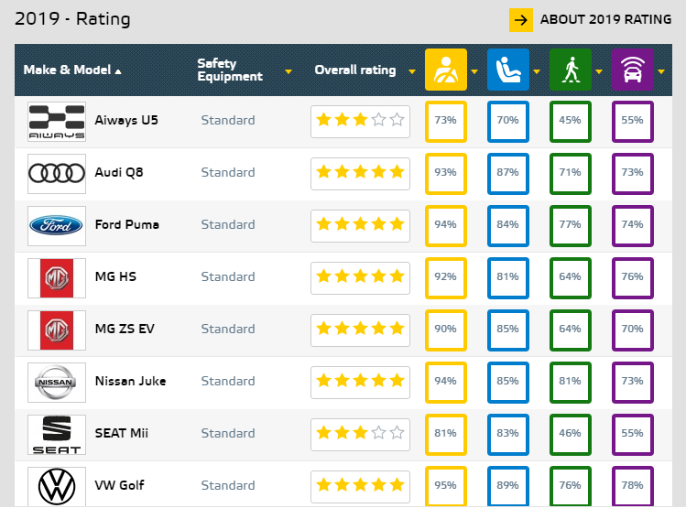Select Ford Puma 74% safety assist score
Image resolution: width=686 pixels, height=519 pixels.
(633, 225)
